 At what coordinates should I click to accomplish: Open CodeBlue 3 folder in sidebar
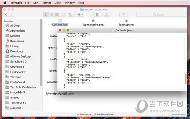coord(15,67)
